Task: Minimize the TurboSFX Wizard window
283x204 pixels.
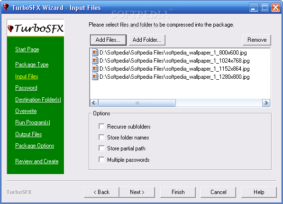Action: (254, 8)
